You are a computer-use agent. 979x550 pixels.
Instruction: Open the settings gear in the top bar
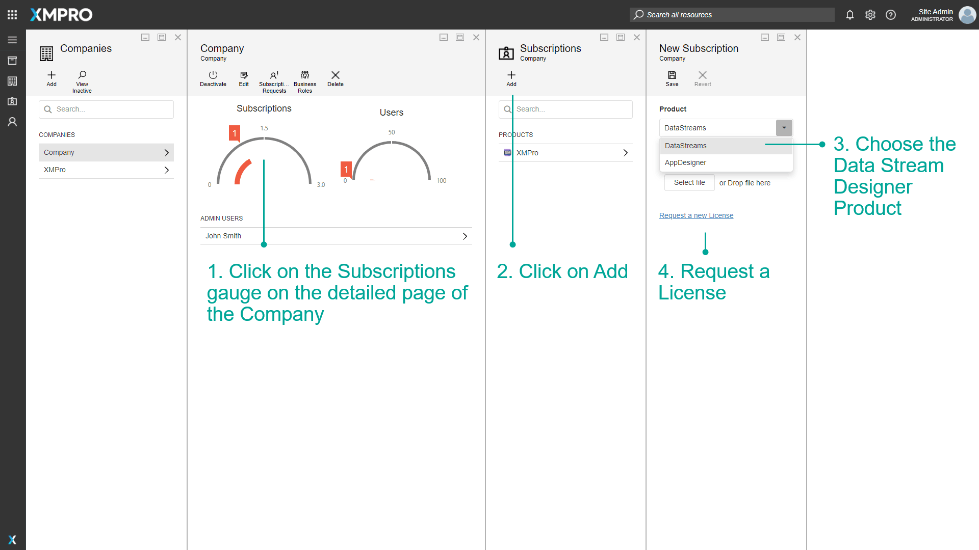point(870,15)
